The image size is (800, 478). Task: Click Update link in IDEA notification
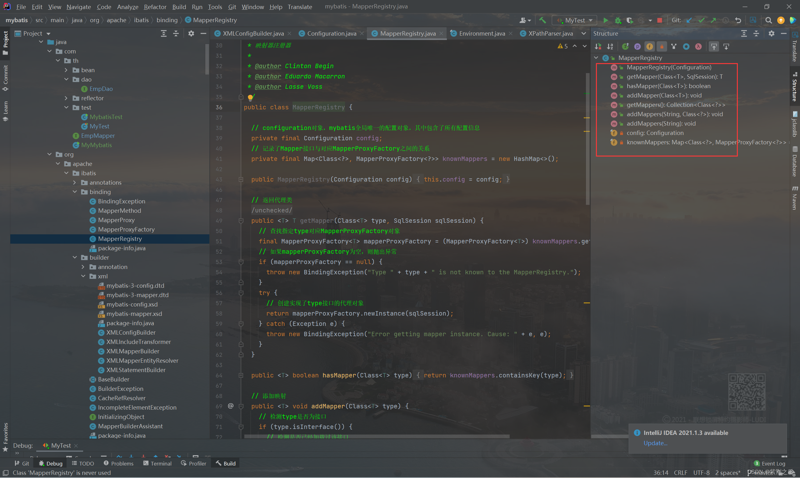click(x=655, y=443)
